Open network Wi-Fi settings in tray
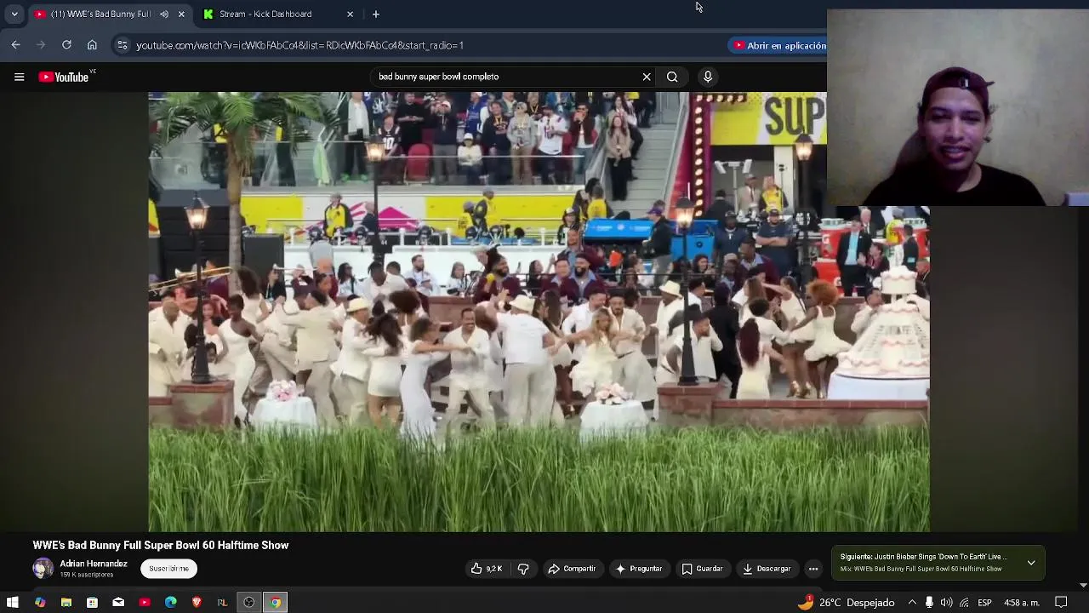 (964, 603)
